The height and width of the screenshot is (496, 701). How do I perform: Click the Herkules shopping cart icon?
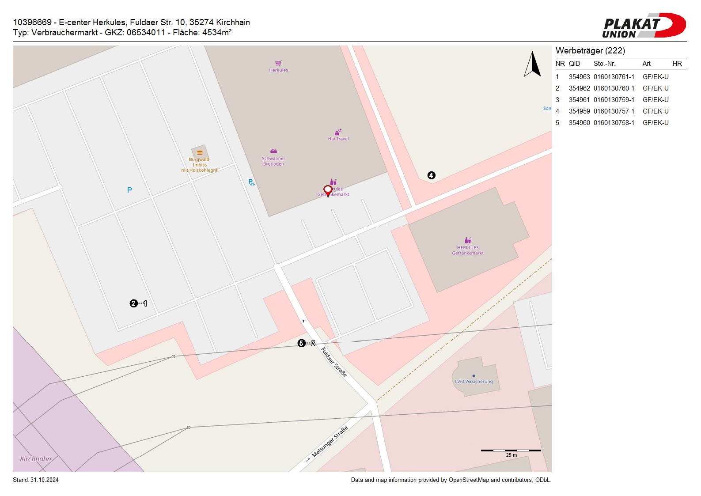pyautogui.click(x=278, y=63)
